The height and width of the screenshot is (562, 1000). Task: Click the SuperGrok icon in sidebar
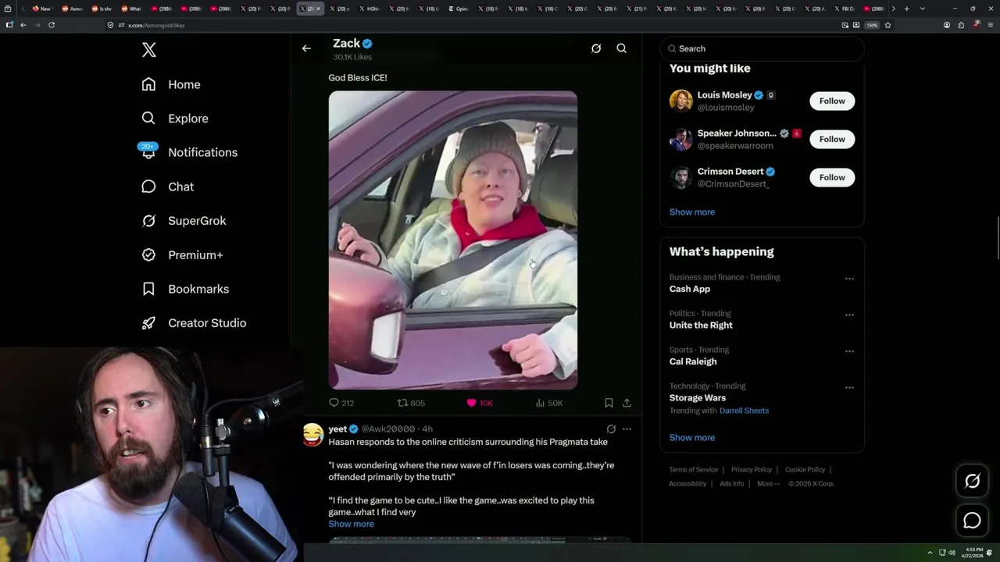pos(148,221)
